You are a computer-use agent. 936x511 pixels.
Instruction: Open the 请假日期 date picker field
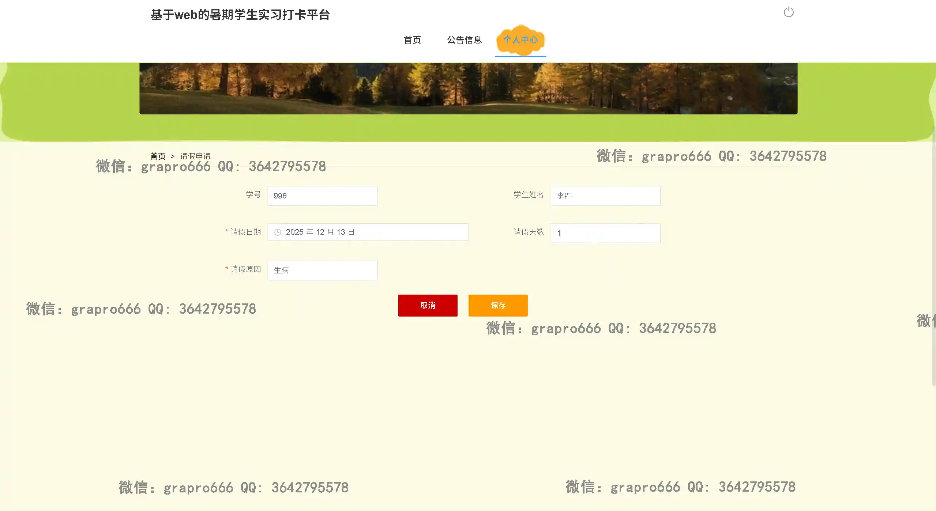(x=368, y=232)
